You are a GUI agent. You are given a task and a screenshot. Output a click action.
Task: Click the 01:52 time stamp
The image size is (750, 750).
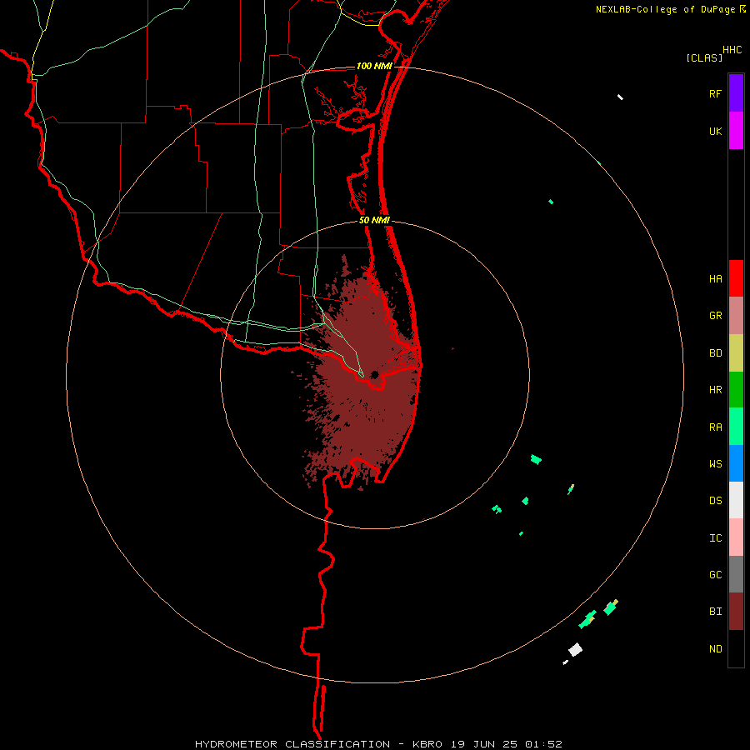click(x=543, y=744)
